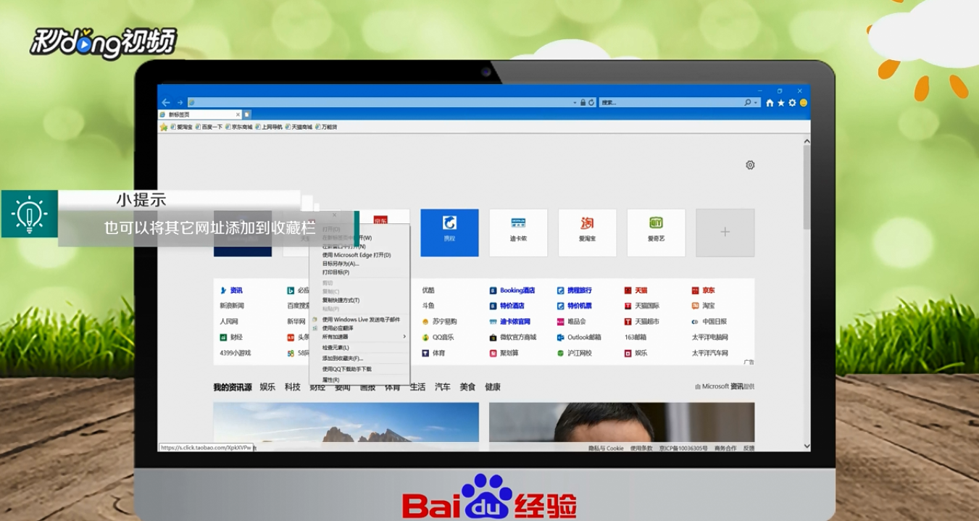
Task: Open 爱淘宝 favorites bar link
Action: click(x=182, y=127)
